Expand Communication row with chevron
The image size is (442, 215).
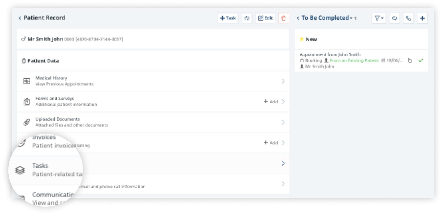(283, 184)
